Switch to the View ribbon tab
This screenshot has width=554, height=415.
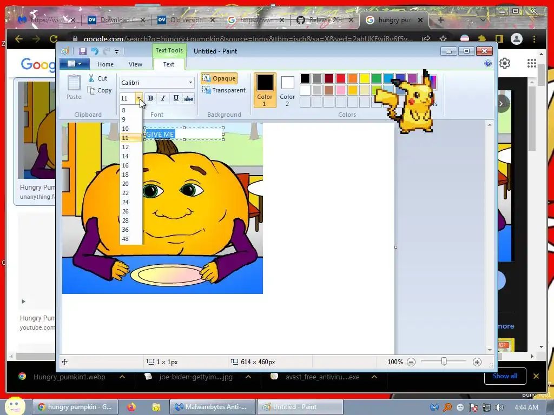[x=135, y=64]
